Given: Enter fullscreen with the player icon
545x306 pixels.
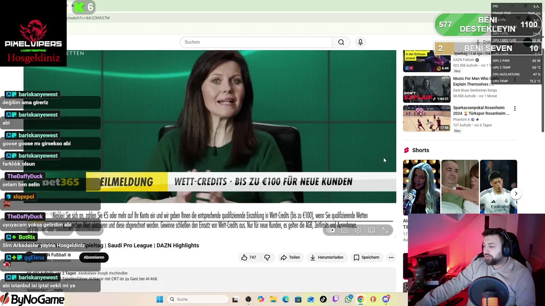Looking at the screenshot, I should [x=385, y=230].
